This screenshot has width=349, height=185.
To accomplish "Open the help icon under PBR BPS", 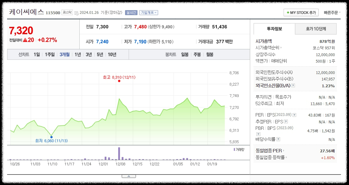I will click(x=258, y=134).
